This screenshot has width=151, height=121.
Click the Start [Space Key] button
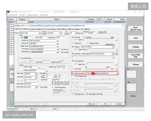tap(136, 28)
